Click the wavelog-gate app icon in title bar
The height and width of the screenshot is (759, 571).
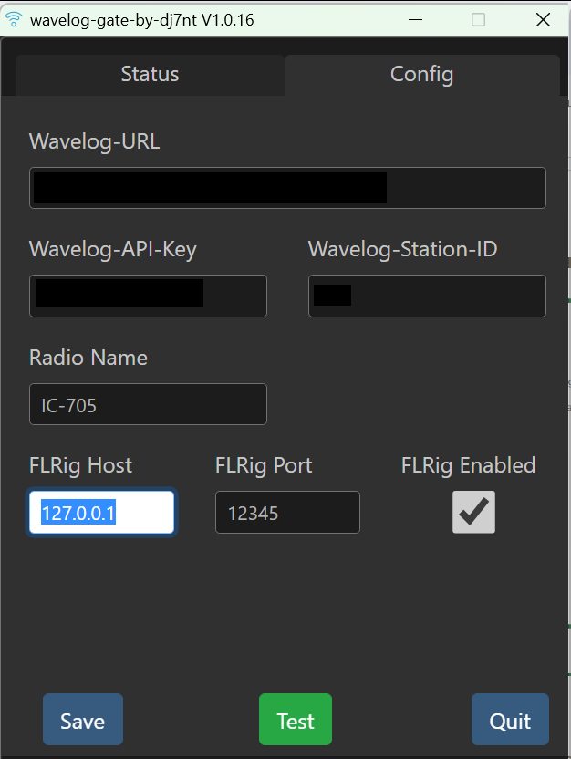(13, 20)
